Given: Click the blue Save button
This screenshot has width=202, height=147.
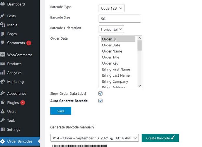Looking at the screenshot, I should click(x=61, y=111).
